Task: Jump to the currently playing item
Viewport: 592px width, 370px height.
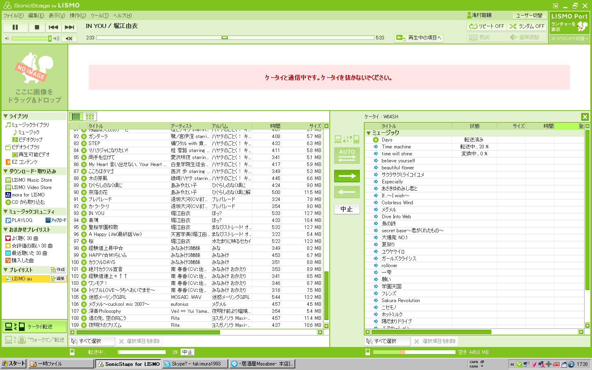Action: point(419,38)
